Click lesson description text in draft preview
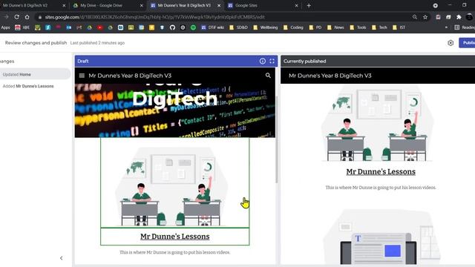Viewport: 475px width, 267px height. [x=175, y=252]
